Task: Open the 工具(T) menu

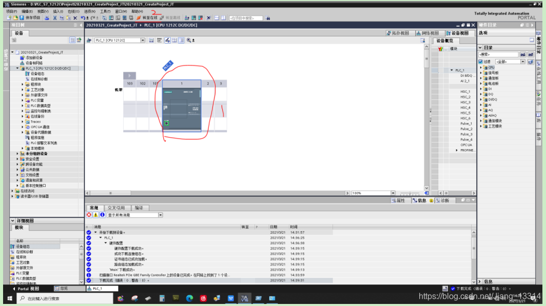Action: click(x=105, y=11)
